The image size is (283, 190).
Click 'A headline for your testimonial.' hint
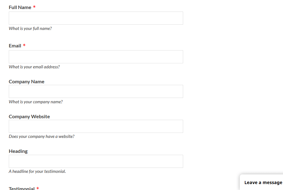coord(37,171)
